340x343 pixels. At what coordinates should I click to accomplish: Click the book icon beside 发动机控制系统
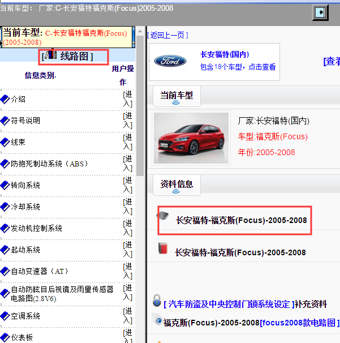tap(5, 228)
